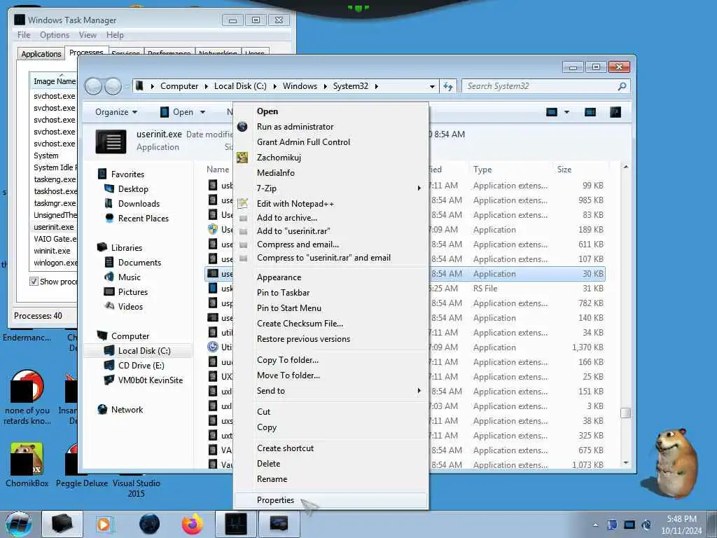Image resolution: width=717 pixels, height=538 pixels.
Task: Open ChomikBox desktop icon
Action: pyautogui.click(x=27, y=465)
